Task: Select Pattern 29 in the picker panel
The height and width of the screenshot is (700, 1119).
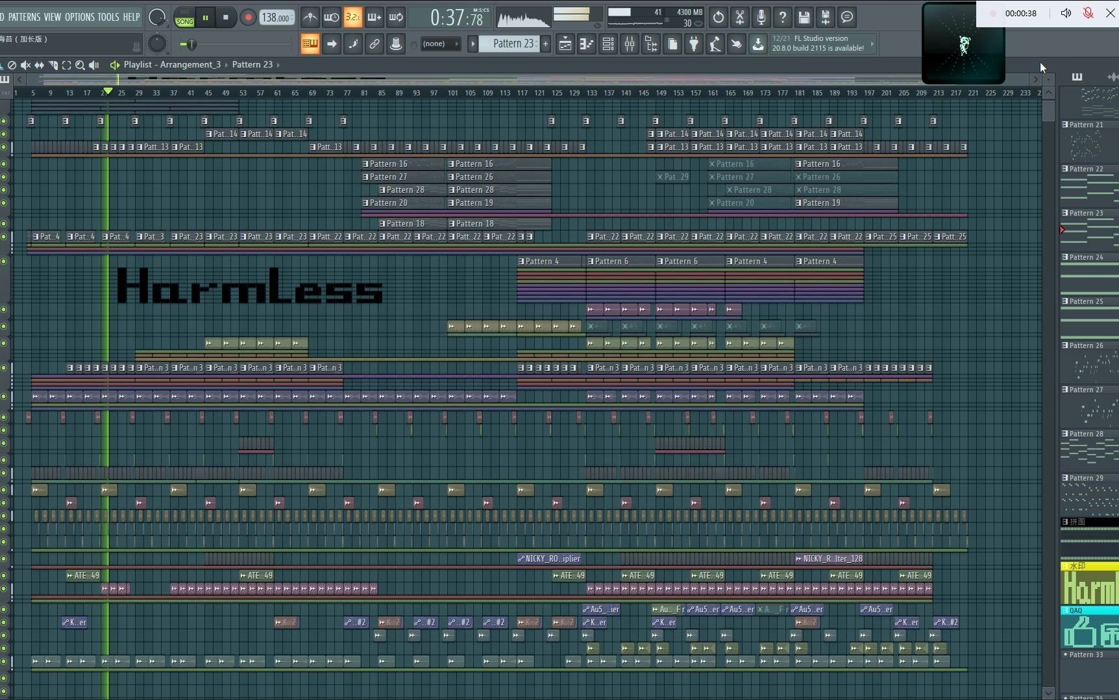Action: pos(1089,495)
